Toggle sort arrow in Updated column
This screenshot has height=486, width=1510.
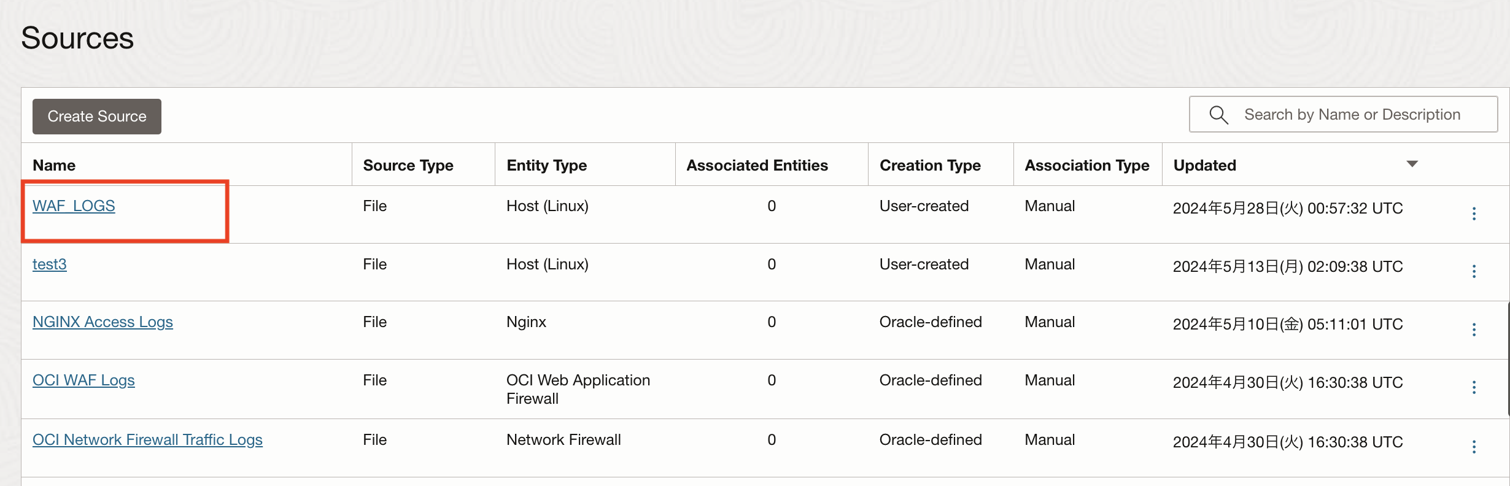point(1412,164)
